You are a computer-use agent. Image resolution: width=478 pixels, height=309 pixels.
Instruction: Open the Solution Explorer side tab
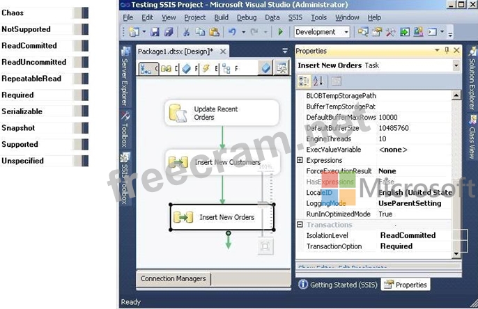(472, 79)
